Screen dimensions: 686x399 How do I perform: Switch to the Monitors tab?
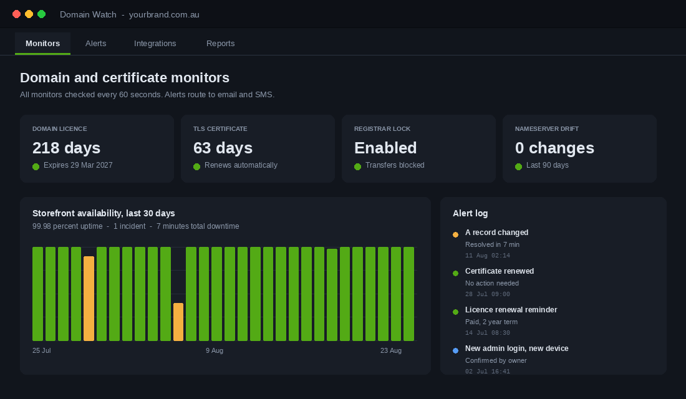pos(42,43)
